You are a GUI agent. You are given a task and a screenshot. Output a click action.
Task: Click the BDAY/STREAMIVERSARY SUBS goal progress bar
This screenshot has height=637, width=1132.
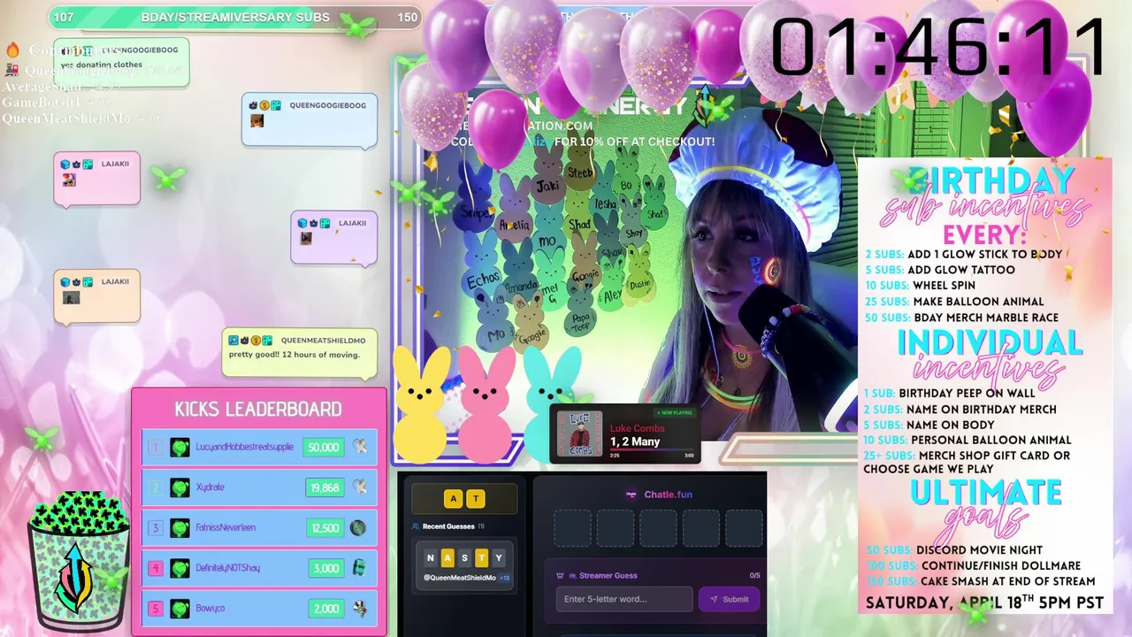(x=234, y=17)
